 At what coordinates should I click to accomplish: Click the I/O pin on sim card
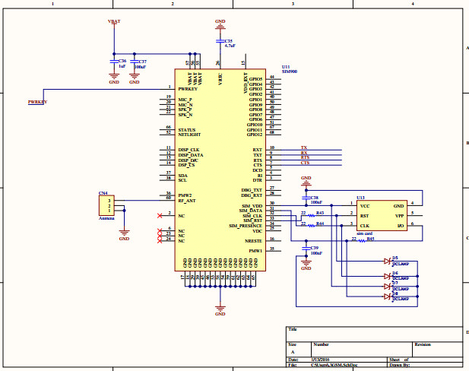401,226
